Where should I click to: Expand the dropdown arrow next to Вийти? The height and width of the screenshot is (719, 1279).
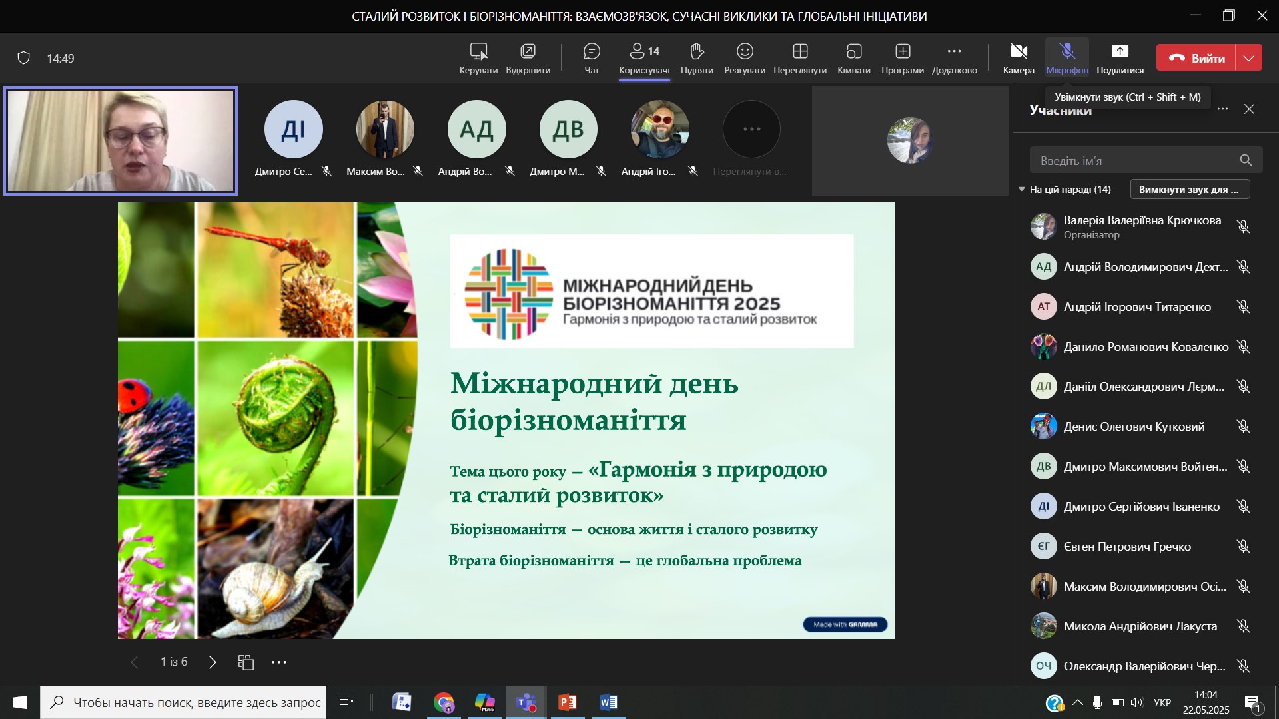(x=1249, y=58)
